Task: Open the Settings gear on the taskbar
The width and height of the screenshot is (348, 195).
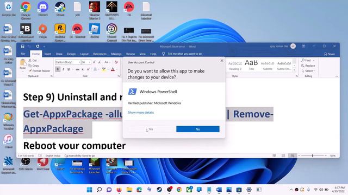Action: 249,190
